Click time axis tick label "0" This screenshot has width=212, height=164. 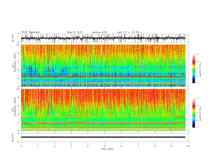[21, 146]
